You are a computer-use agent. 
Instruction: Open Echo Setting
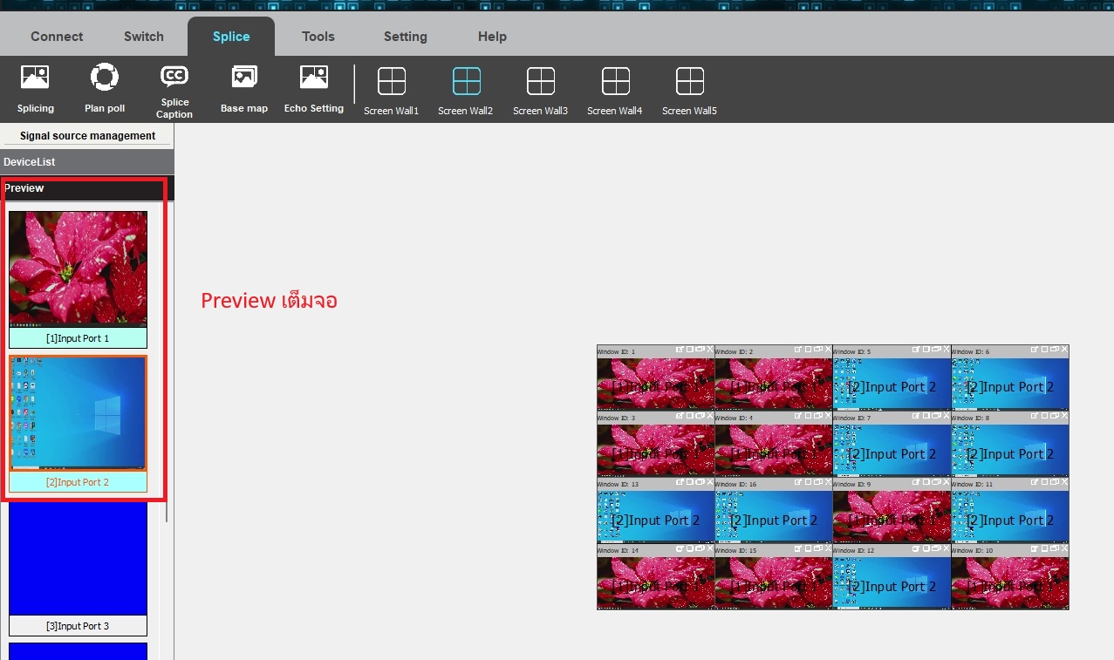click(314, 88)
